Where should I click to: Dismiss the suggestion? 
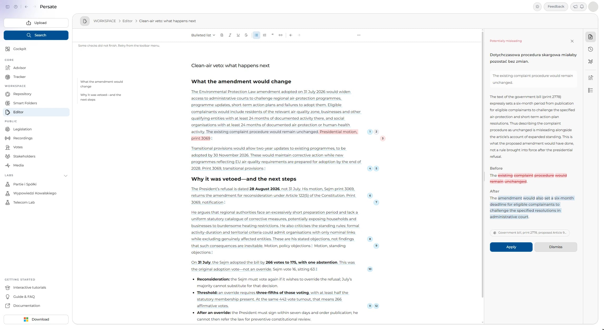556,247
